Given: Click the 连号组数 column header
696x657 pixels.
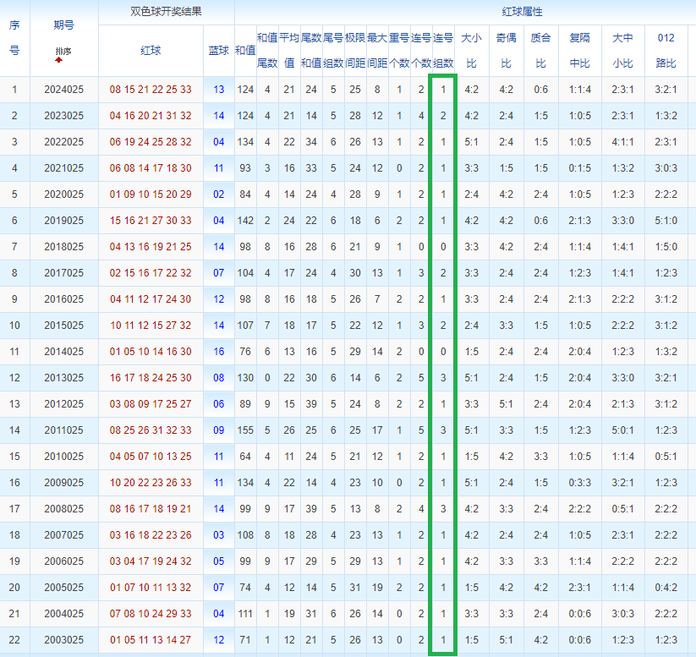Looking at the screenshot, I should click(x=443, y=51).
